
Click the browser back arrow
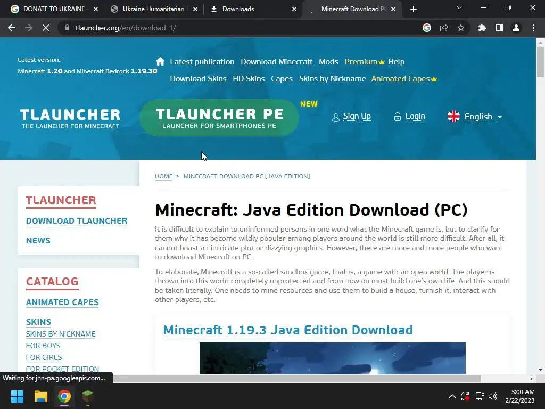coord(12,28)
